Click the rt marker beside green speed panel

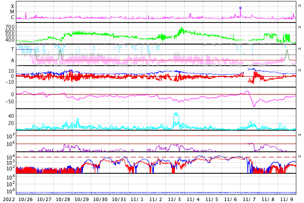[x=299, y=27]
